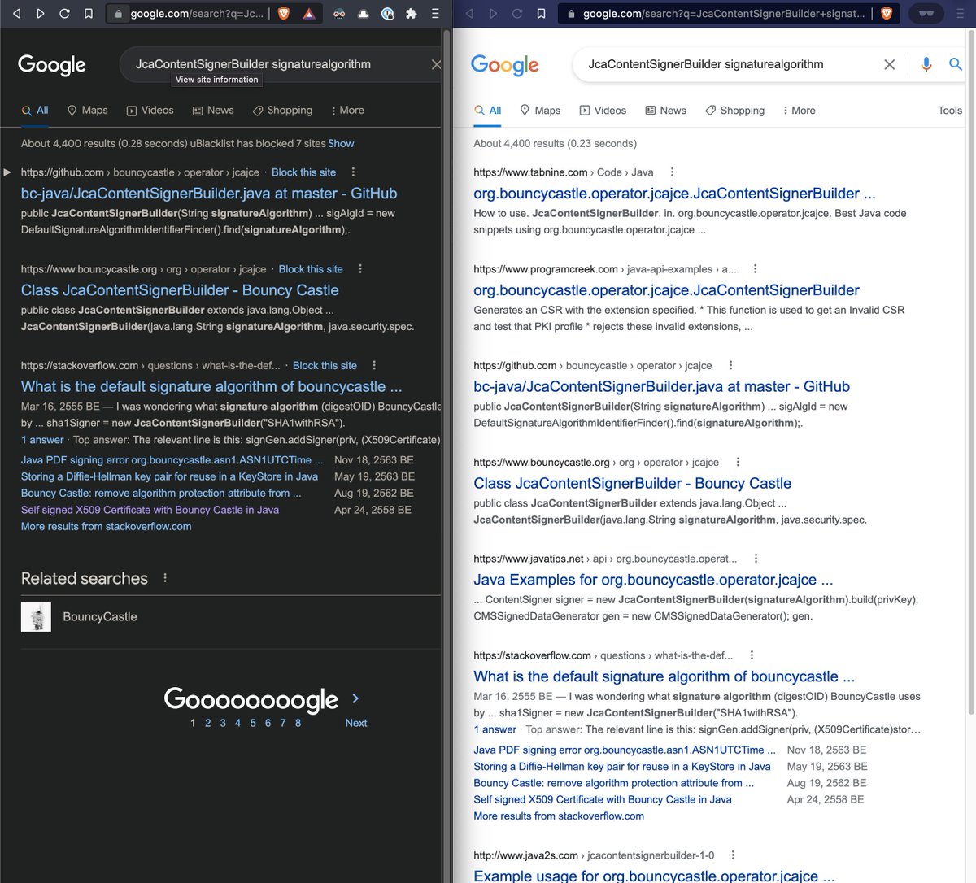Click vertical scrollbar of right window
Image resolution: width=976 pixels, height=883 pixels.
pyautogui.click(x=970, y=374)
